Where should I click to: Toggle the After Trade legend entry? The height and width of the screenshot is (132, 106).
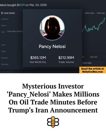pos(100,13)
